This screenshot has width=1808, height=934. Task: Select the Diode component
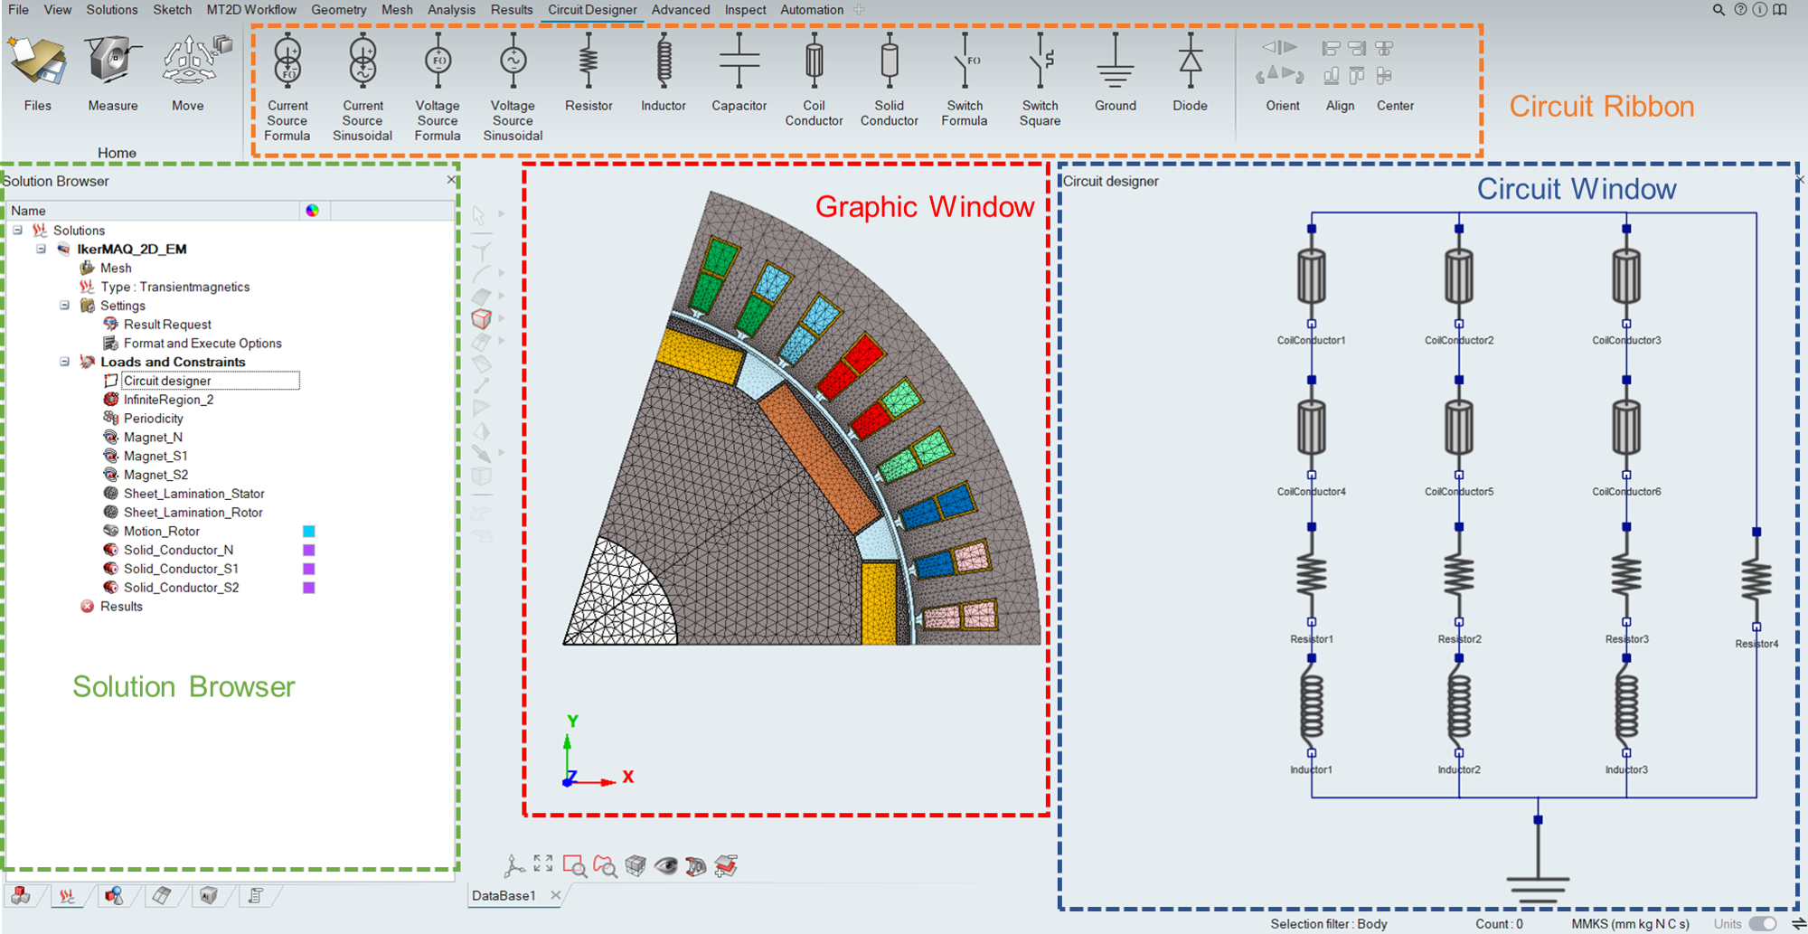1190,74
